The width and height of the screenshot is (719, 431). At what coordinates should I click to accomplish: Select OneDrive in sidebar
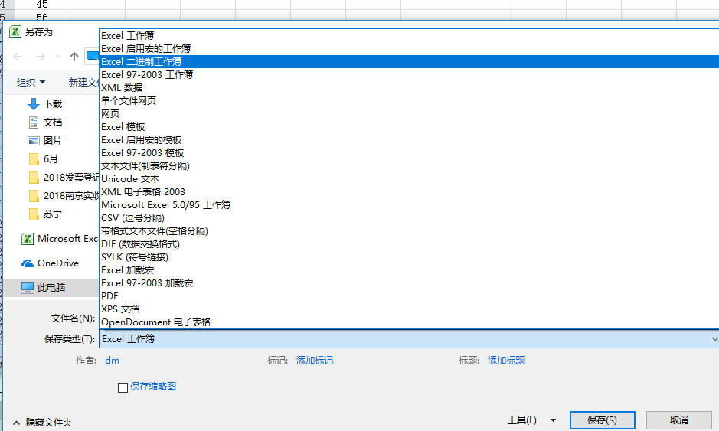tap(51, 263)
